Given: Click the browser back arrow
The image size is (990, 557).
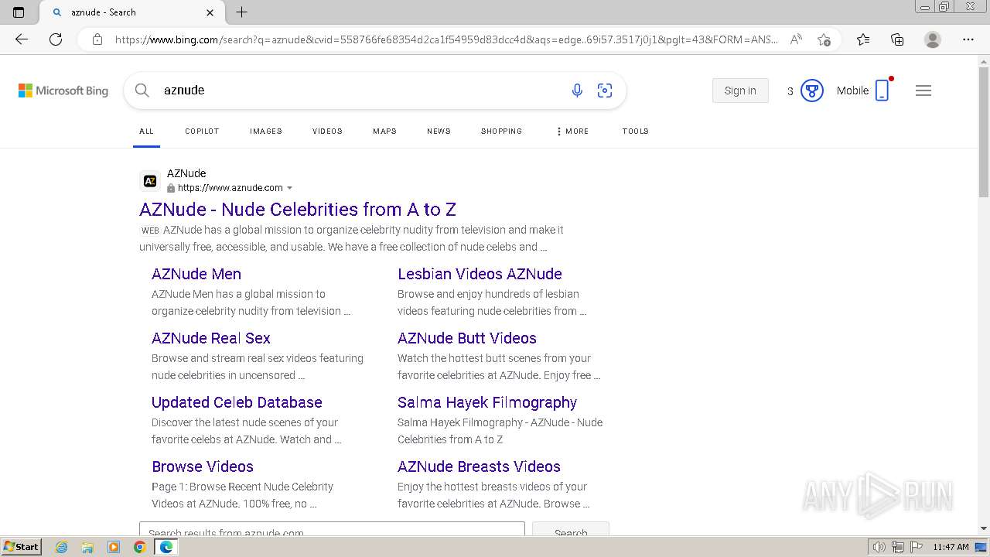Looking at the screenshot, I should click(x=22, y=39).
